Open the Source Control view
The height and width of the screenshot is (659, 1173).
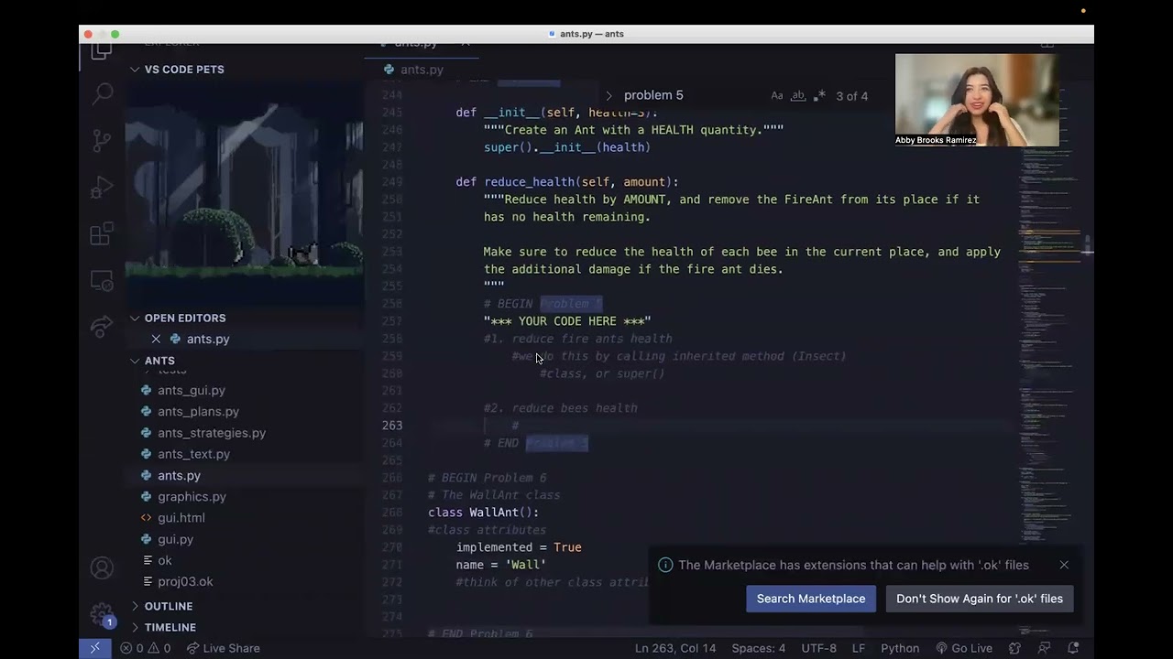click(103, 140)
